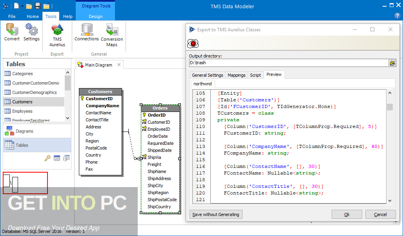Image resolution: width=403 pixels, height=236 pixels.
Task: Switch to the Tools ribbon tab
Action: point(51,16)
